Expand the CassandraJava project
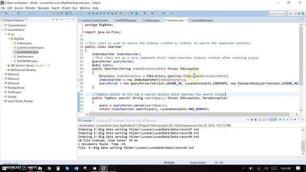This screenshot has width=306, height=172. pyautogui.click(x=2, y=25)
